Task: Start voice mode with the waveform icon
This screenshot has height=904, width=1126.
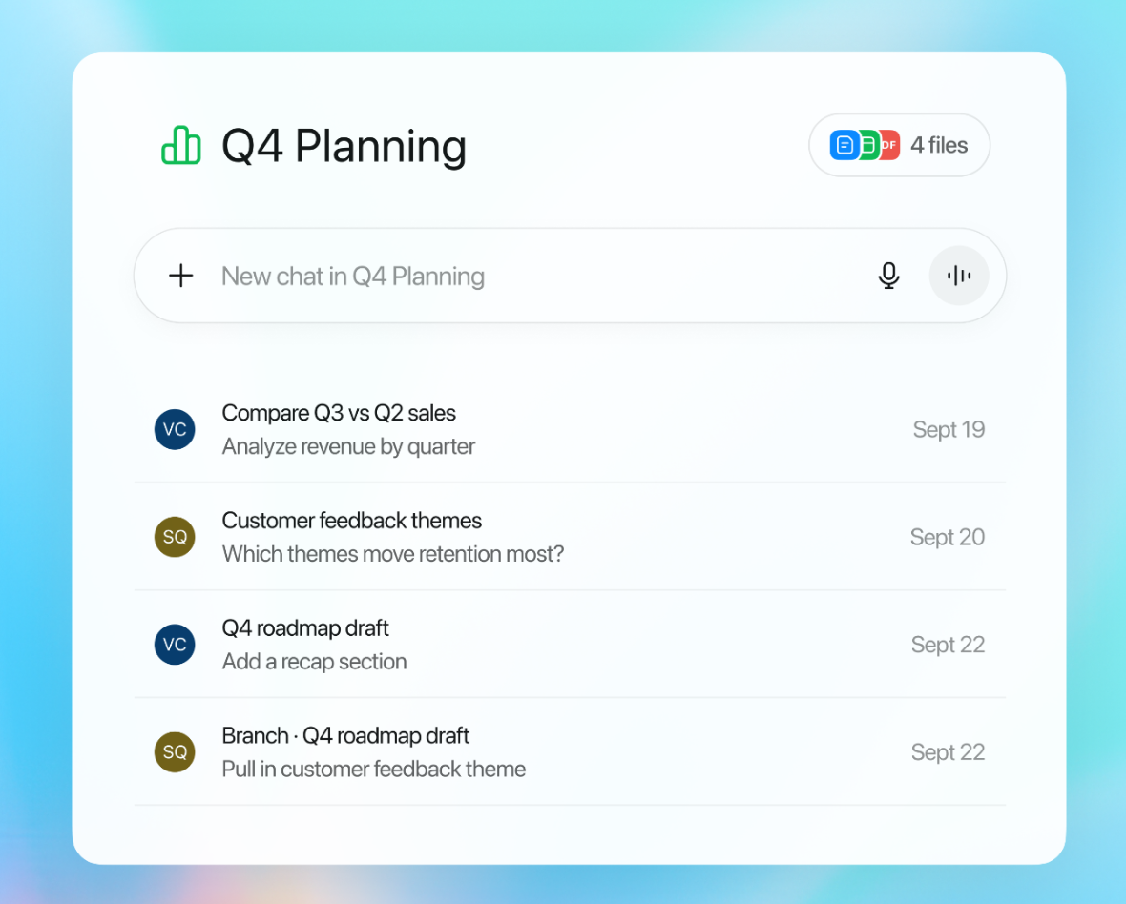Action: [959, 276]
